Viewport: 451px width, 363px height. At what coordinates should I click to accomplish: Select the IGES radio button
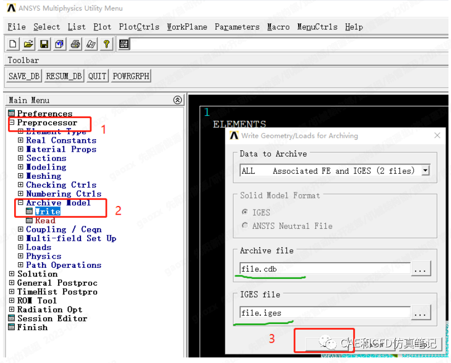tap(245, 212)
